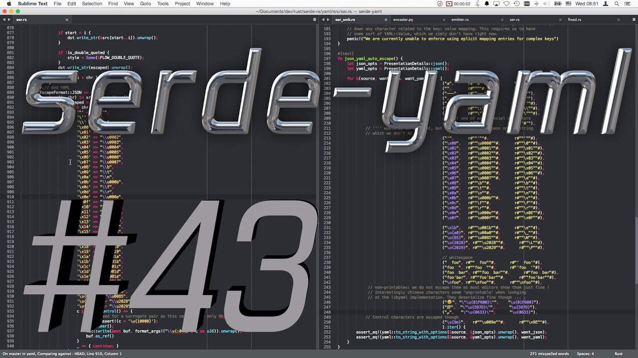Close the window with red button

[4, 11]
